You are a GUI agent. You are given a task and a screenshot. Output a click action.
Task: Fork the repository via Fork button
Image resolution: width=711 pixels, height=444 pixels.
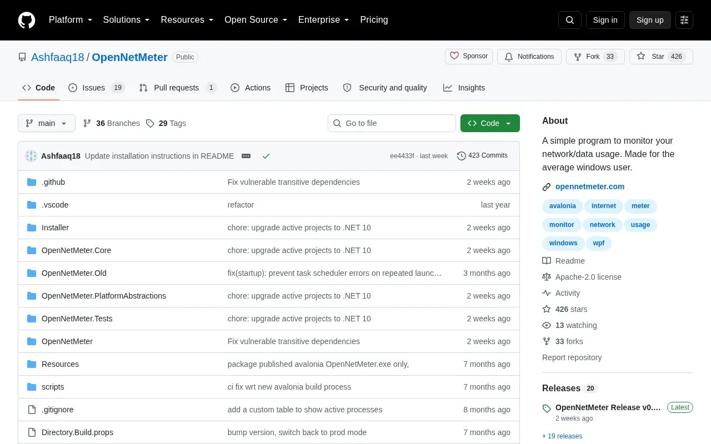pos(595,57)
